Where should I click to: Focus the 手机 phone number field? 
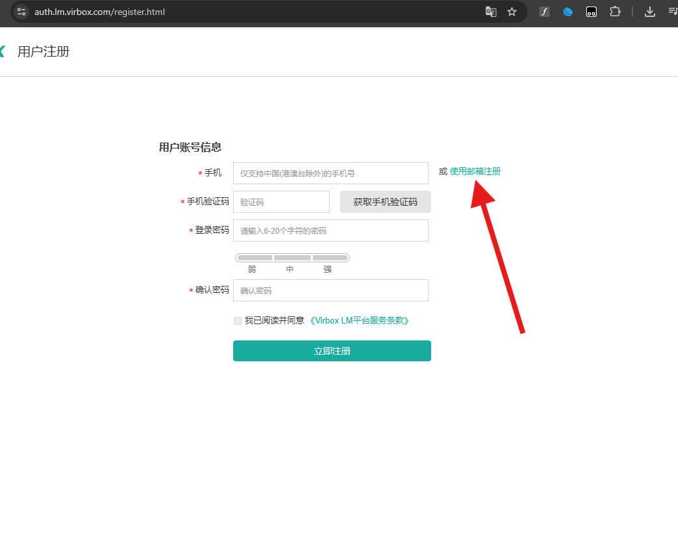coord(331,173)
